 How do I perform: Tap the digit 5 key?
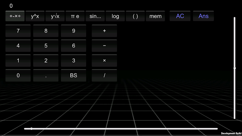coord(46,46)
